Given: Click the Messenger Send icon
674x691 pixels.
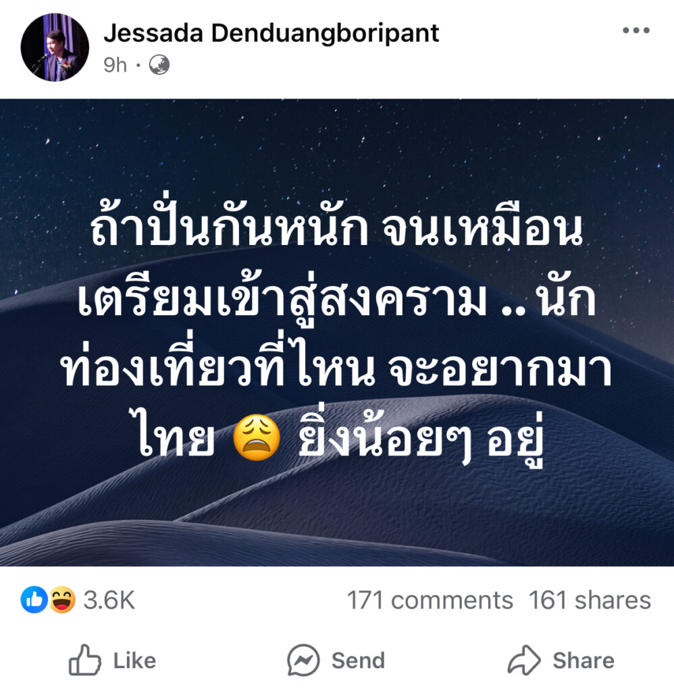Looking at the screenshot, I should (303, 660).
